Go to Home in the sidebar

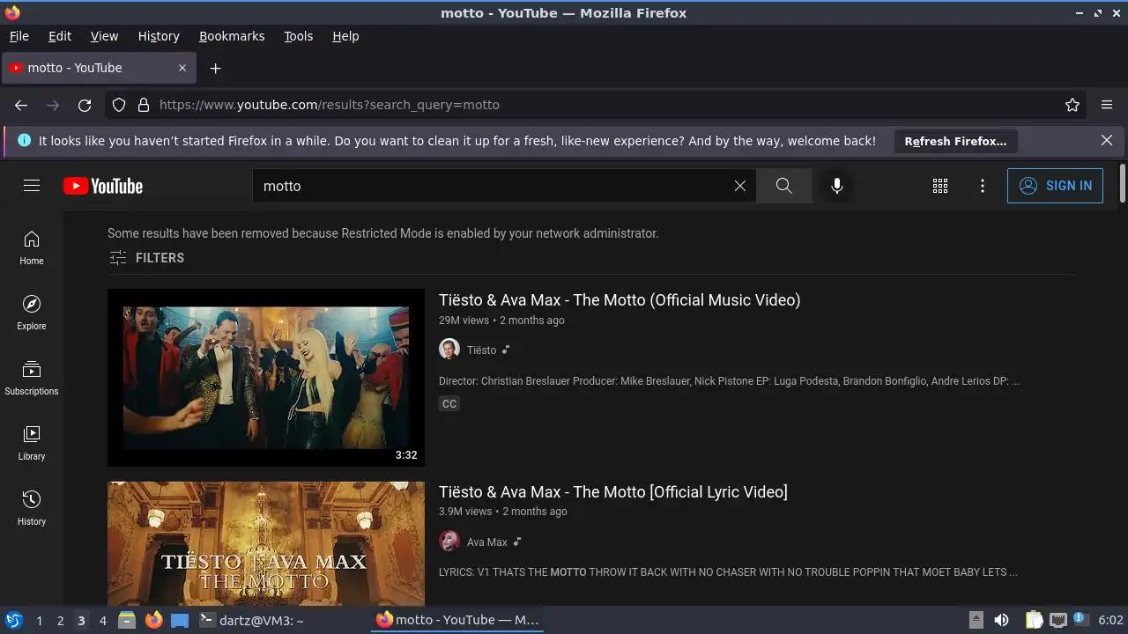point(32,247)
